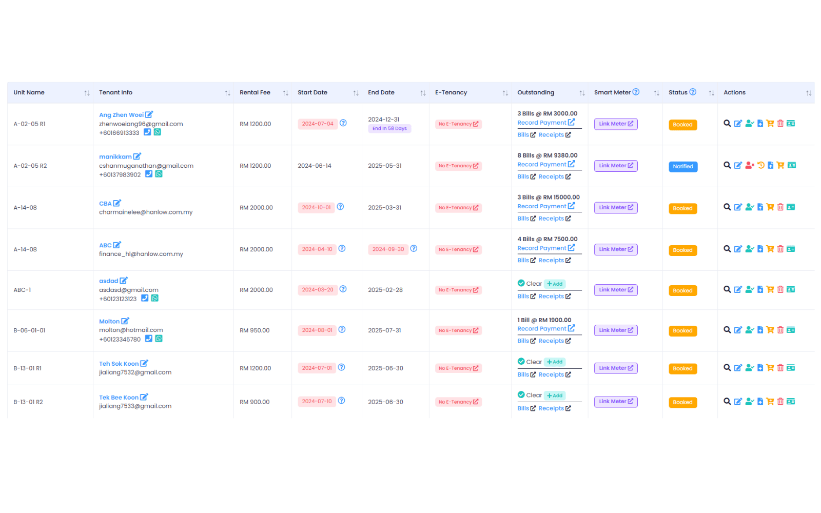Click the pencil edit icon in ABC tenant's actions
This screenshot has width=821, height=513.
coord(738,249)
